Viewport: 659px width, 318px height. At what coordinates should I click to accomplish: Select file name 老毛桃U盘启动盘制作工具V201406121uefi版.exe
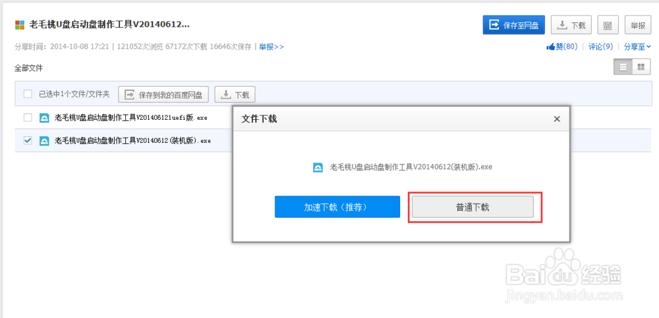pyautogui.click(x=131, y=118)
